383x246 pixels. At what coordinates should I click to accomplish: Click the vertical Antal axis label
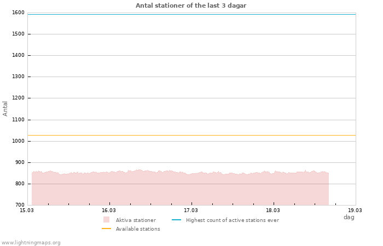click(5, 108)
